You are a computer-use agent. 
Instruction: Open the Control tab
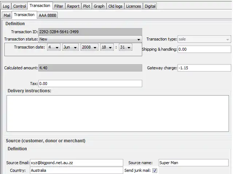coord(19,6)
